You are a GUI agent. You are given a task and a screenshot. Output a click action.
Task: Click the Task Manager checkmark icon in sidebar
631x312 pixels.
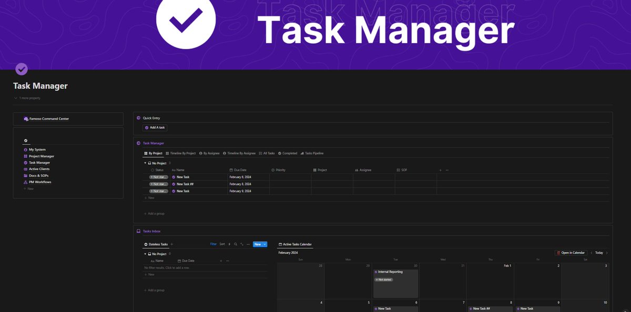pos(25,163)
